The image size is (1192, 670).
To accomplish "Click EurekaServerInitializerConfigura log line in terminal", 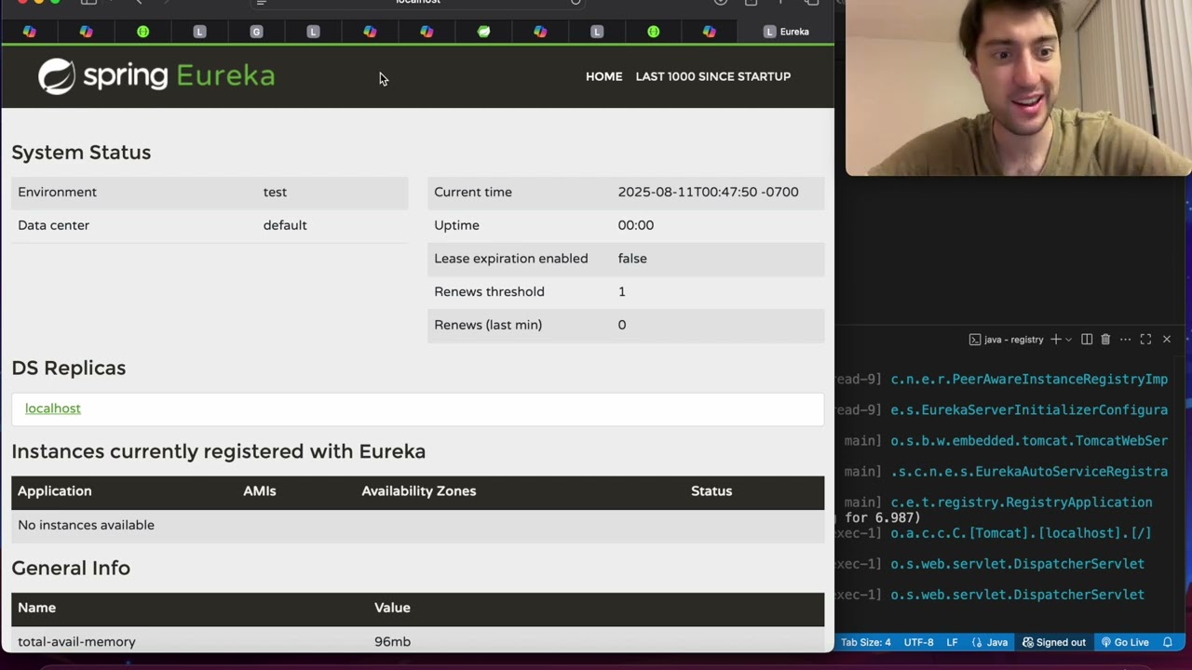I will pos(1029,409).
